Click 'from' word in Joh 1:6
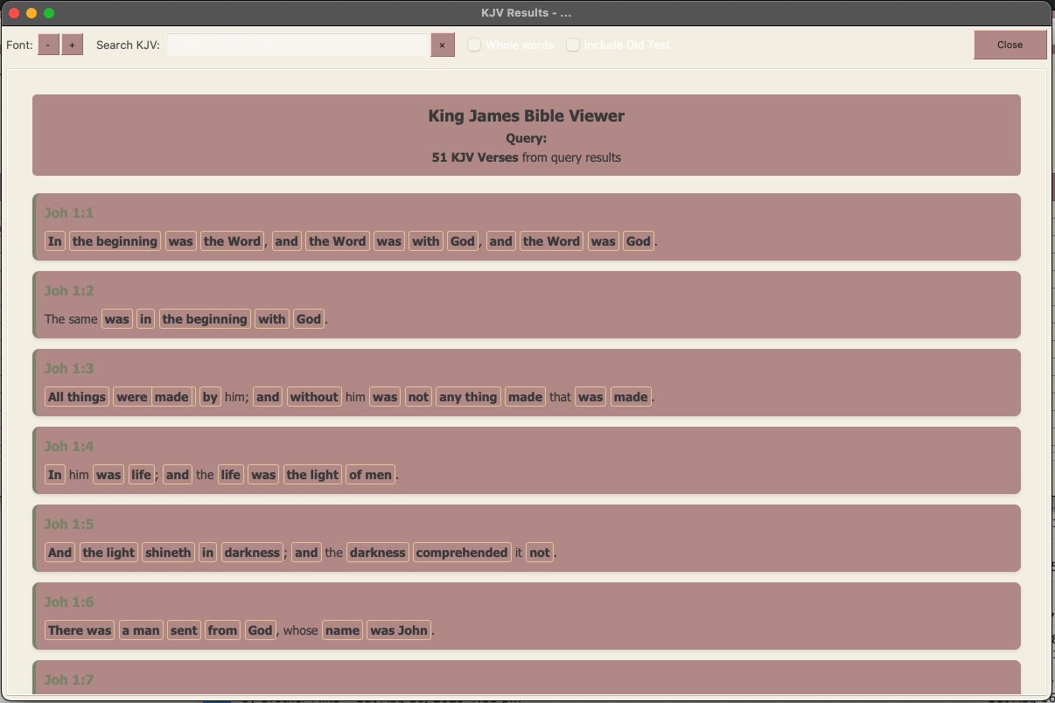The height and width of the screenshot is (703, 1055). pyautogui.click(x=222, y=630)
